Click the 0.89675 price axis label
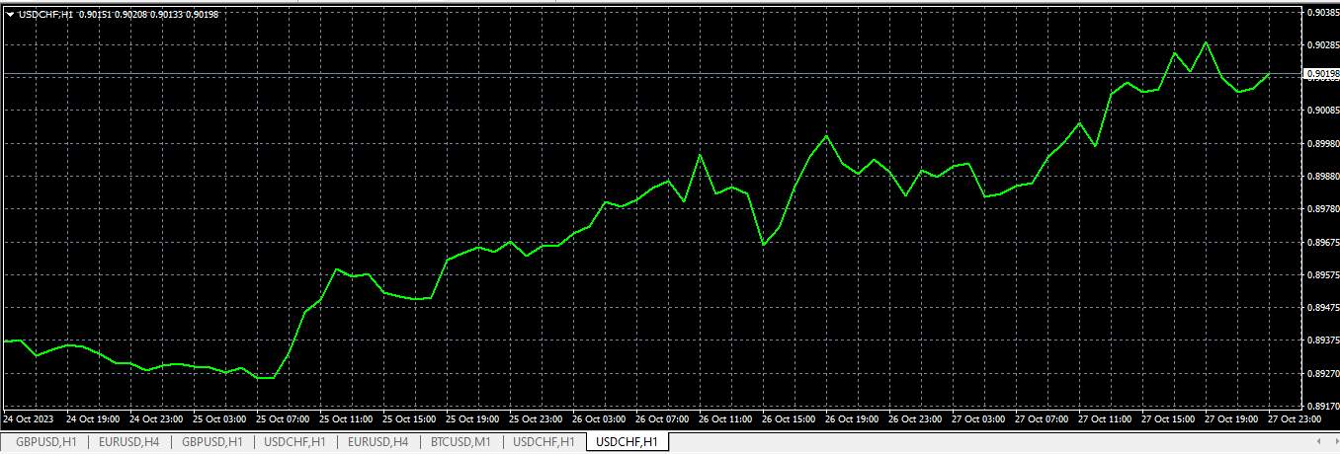The width and height of the screenshot is (1340, 454). point(1322,242)
